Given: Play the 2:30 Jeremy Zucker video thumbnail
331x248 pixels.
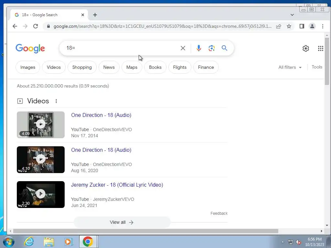Looking at the screenshot, I should pyautogui.click(x=41, y=195).
